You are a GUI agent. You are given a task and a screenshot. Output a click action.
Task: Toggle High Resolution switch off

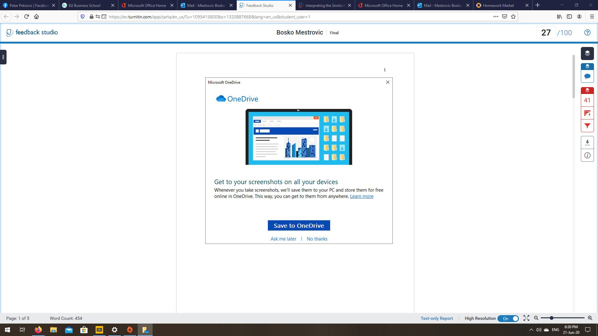pos(508,318)
